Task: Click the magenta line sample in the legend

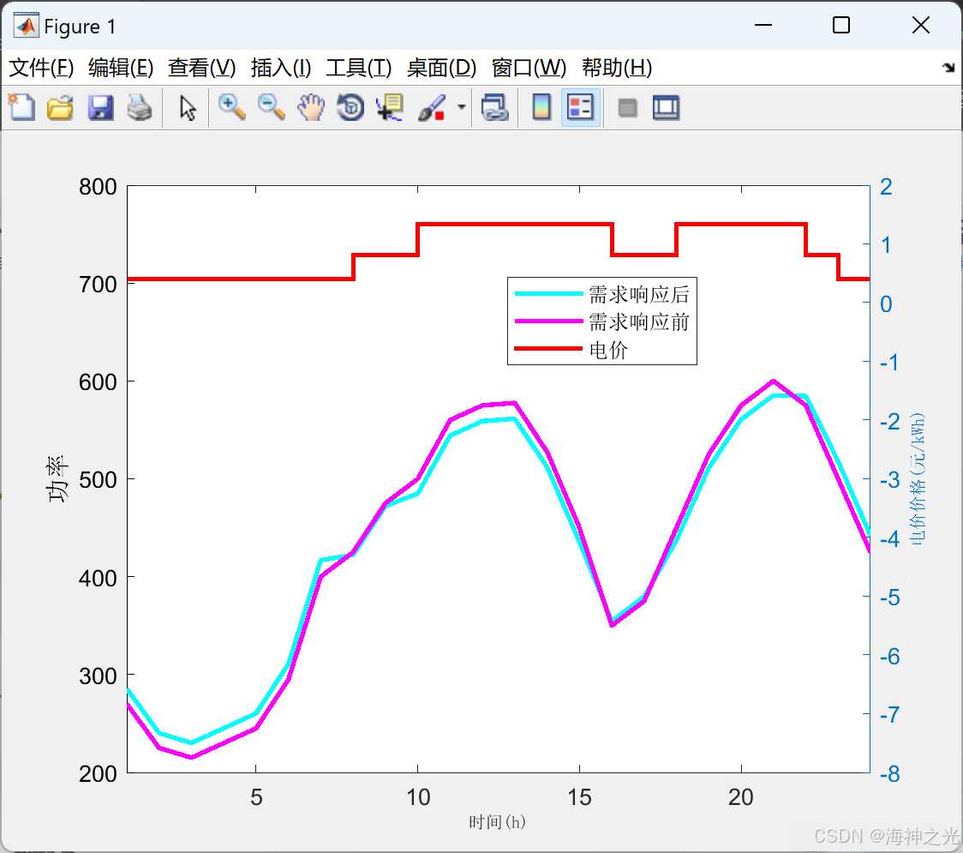Action: (548, 321)
